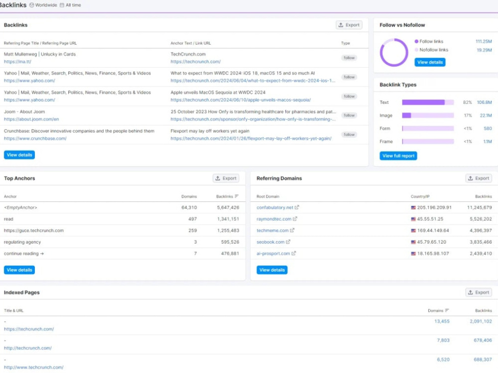The width and height of the screenshot is (498, 373).
Task: Click the 2,091,102 backlinks value
Action: point(481,321)
